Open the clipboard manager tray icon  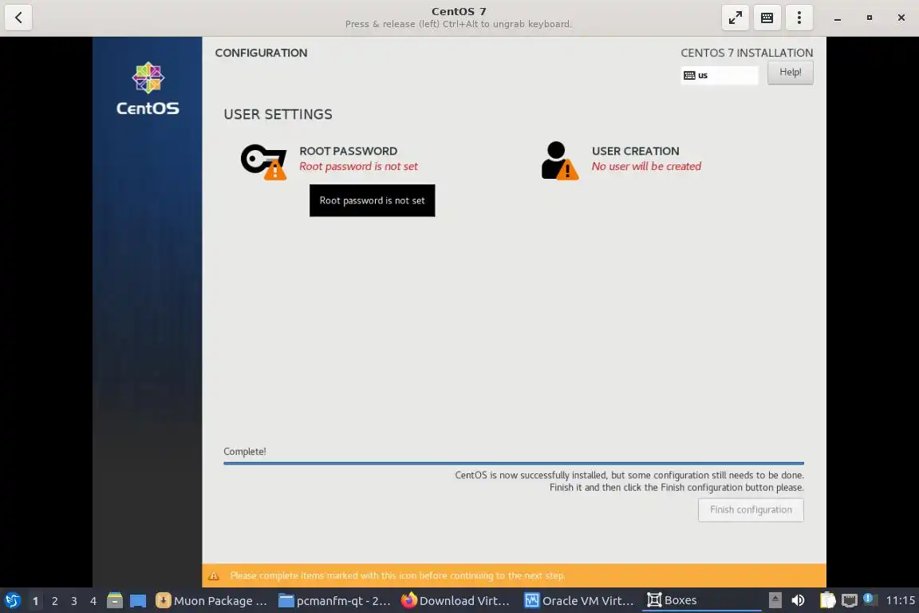tap(827, 600)
